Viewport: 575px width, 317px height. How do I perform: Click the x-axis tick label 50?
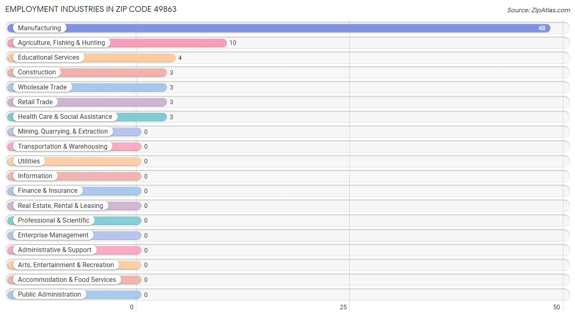click(x=557, y=307)
